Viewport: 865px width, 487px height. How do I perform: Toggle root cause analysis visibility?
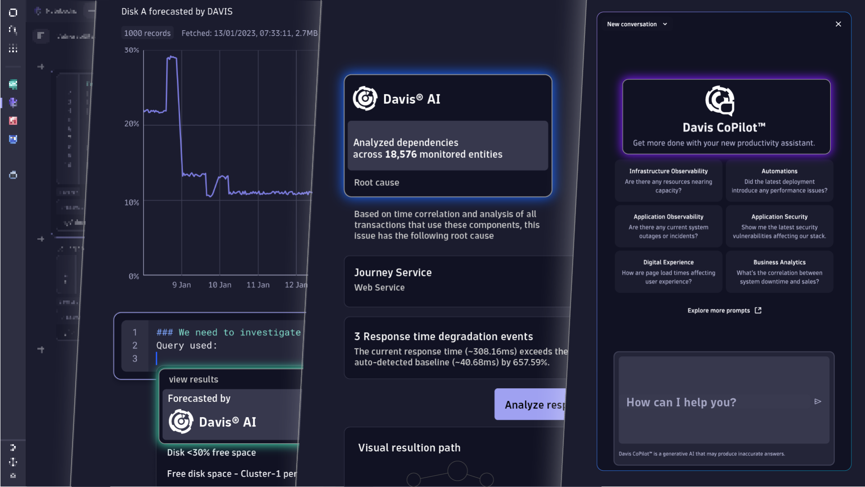click(377, 183)
